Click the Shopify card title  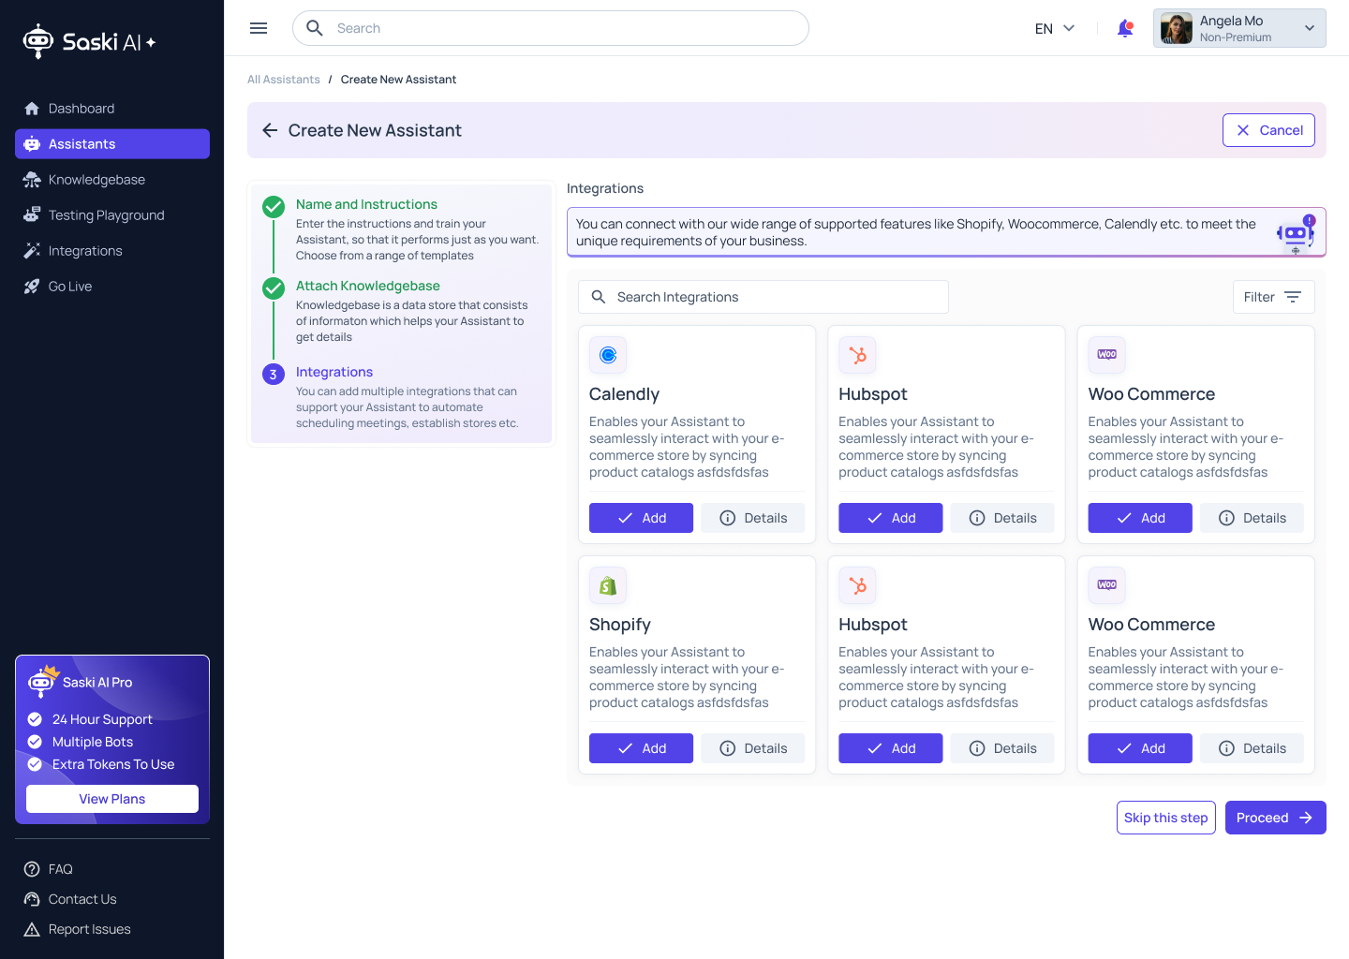(620, 625)
